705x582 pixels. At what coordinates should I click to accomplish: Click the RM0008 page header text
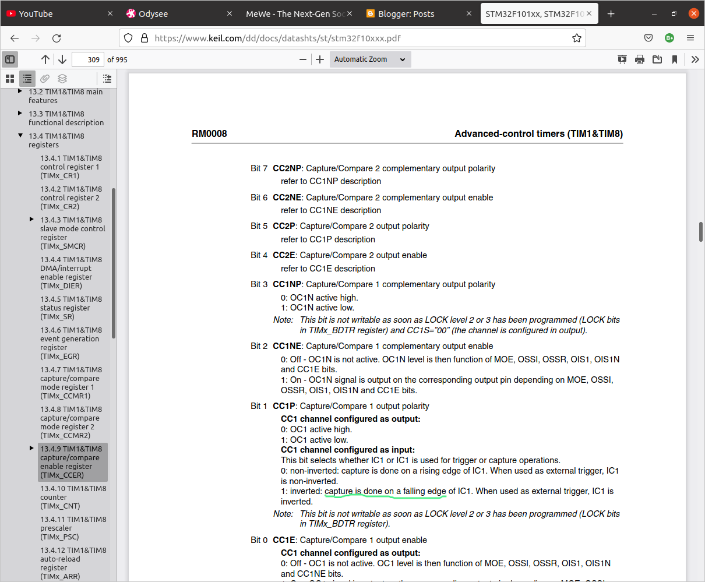coord(209,133)
